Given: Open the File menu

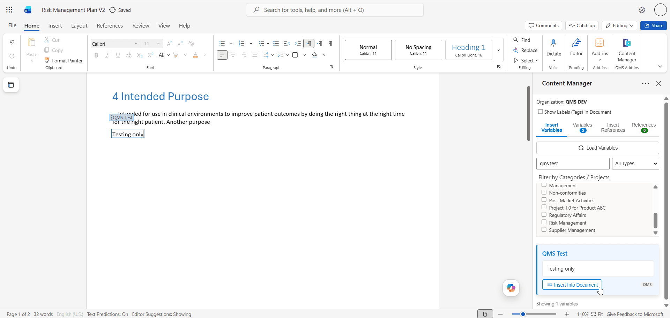Looking at the screenshot, I should click(12, 25).
